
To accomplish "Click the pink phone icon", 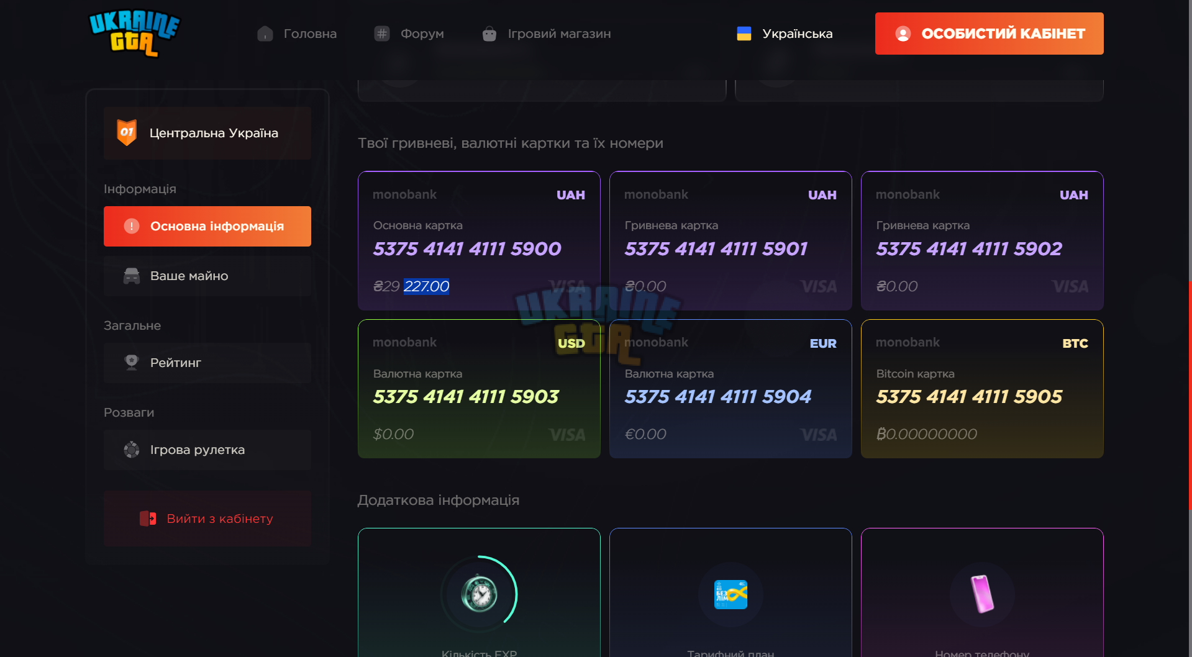I will [x=982, y=594].
